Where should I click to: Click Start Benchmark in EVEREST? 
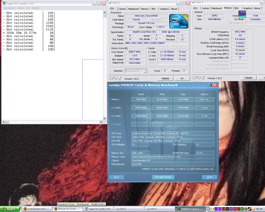(x=163, y=177)
